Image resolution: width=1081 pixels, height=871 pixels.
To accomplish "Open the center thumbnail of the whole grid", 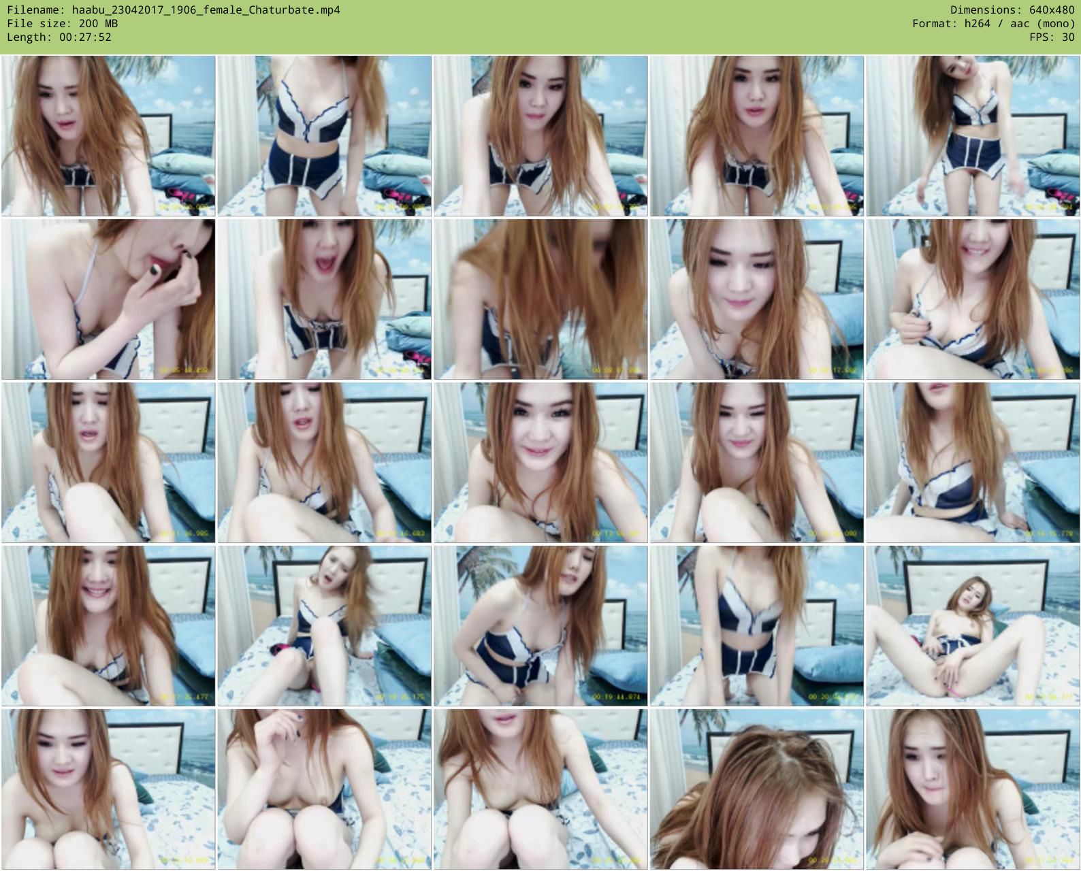I will 540,463.
